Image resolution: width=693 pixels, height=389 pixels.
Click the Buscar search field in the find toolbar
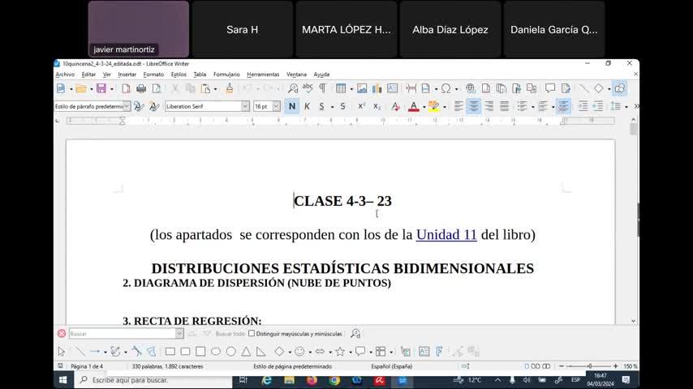(x=122, y=333)
